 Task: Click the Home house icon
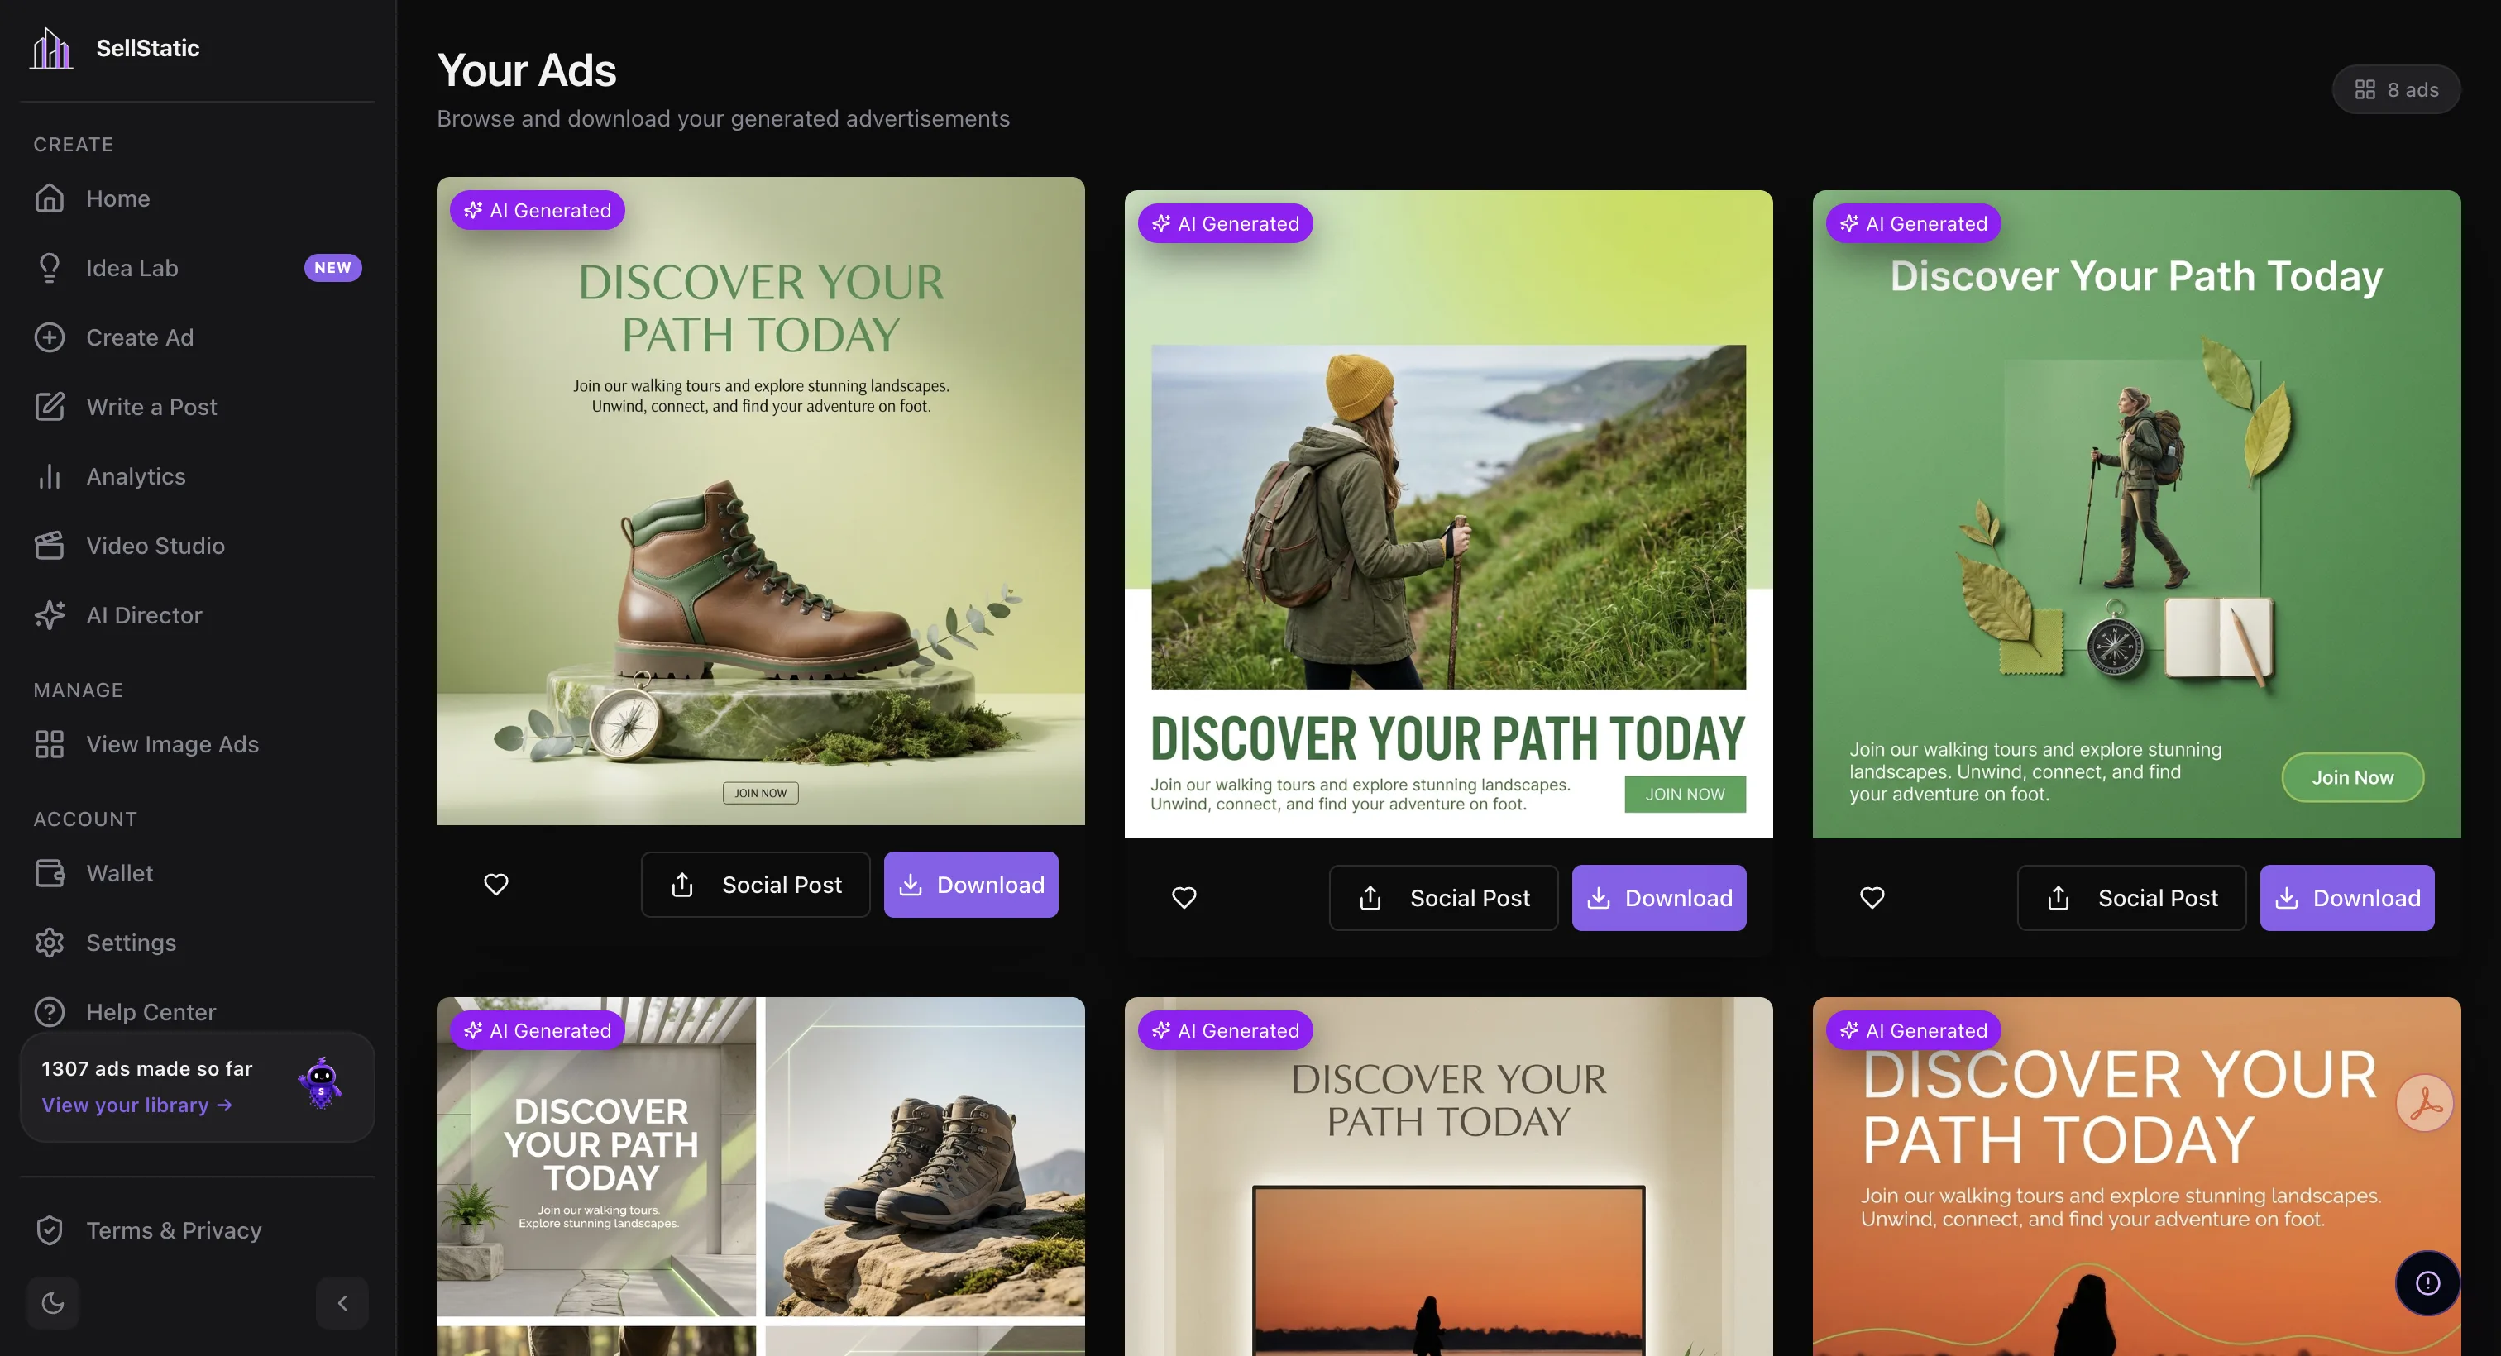(50, 198)
